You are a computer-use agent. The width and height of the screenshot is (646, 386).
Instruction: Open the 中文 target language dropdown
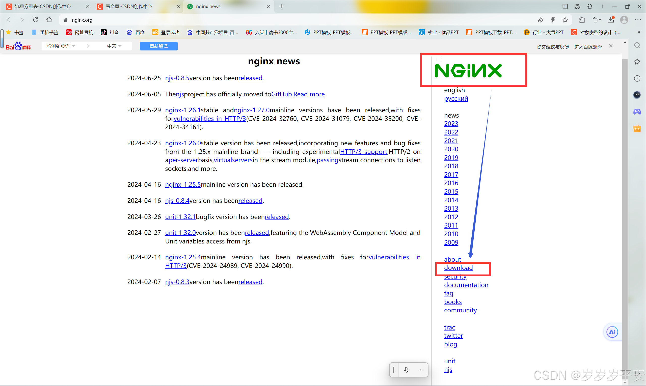pyautogui.click(x=114, y=46)
